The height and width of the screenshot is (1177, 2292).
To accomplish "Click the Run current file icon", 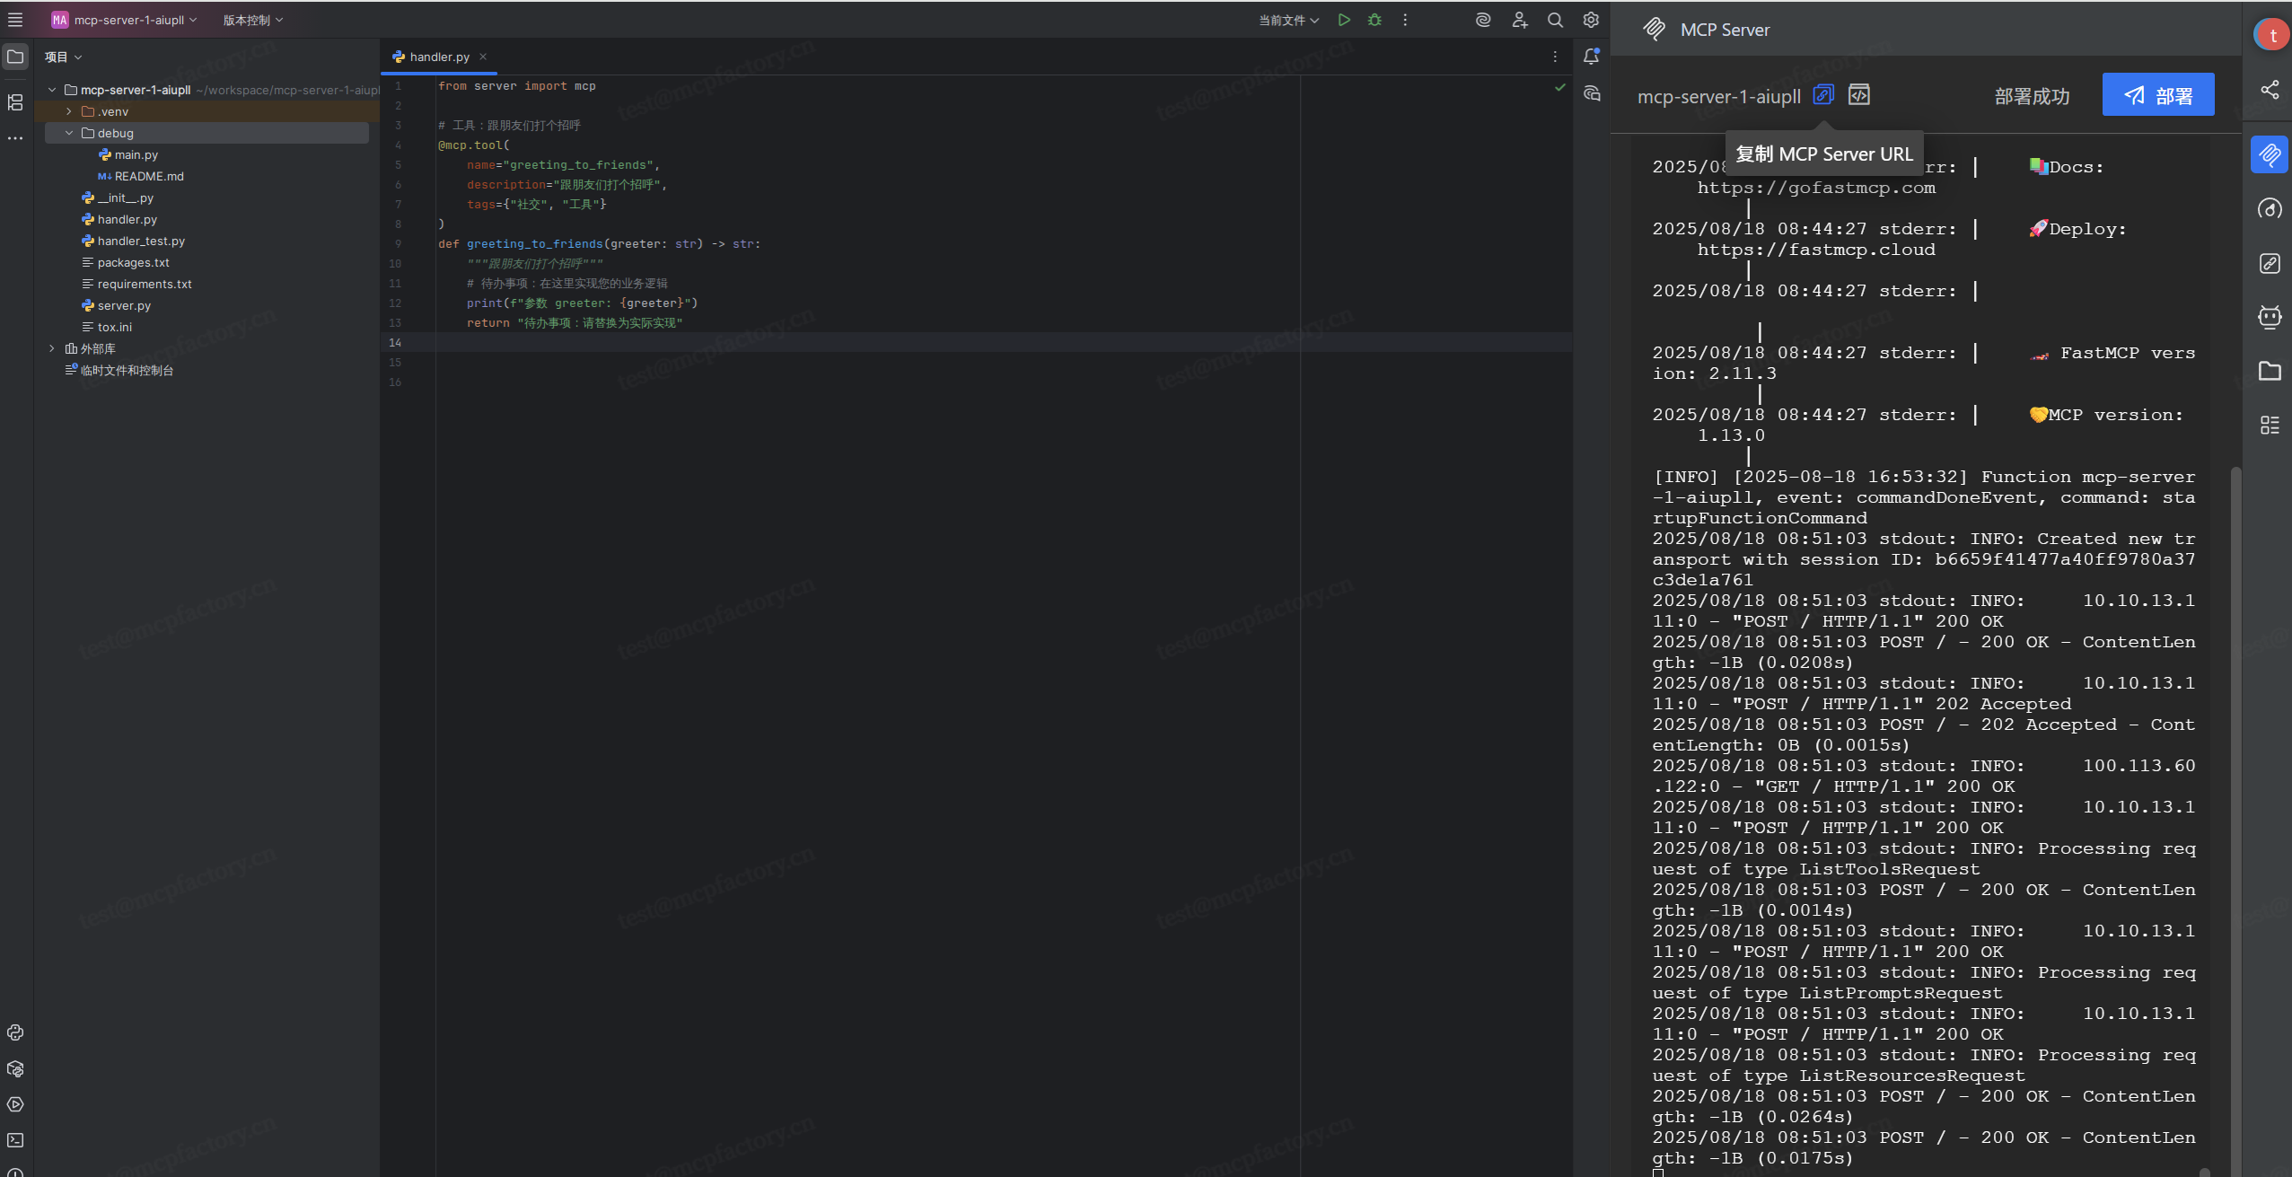I will [x=1344, y=20].
